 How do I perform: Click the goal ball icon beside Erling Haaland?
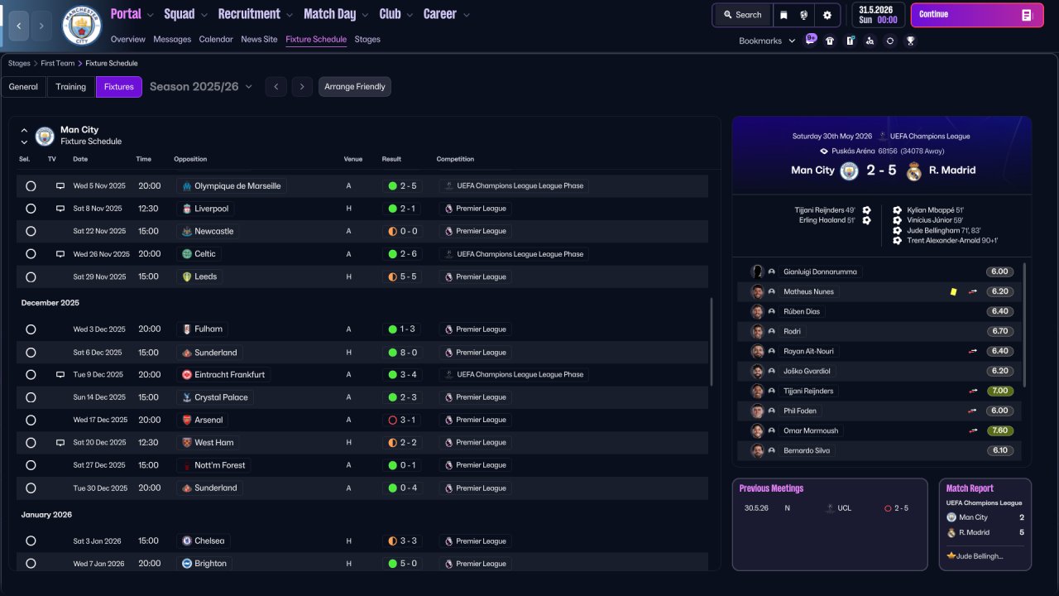(x=866, y=221)
